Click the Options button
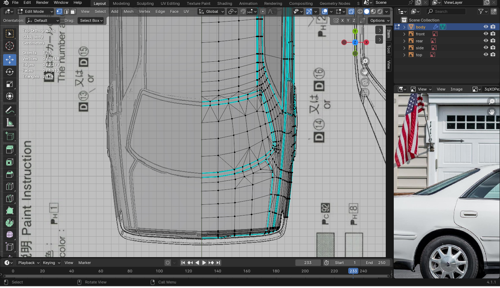The height and width of the screenshot is (288, 500). 379,20
